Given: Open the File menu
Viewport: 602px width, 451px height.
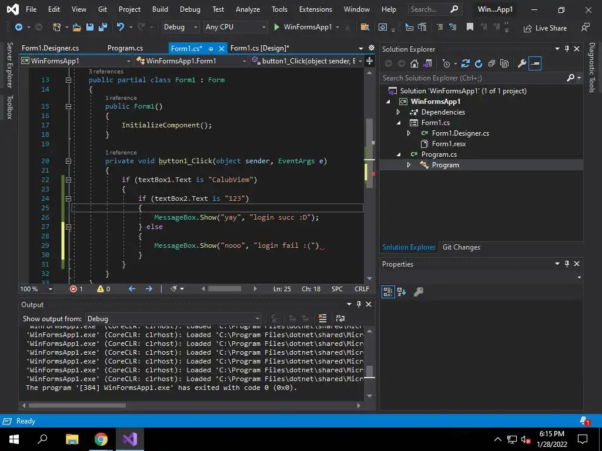Looking at the screenshot, I should point(31,9).
